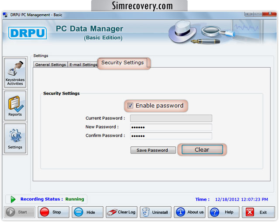Stop the recording with Stop button

coord(54,212)
